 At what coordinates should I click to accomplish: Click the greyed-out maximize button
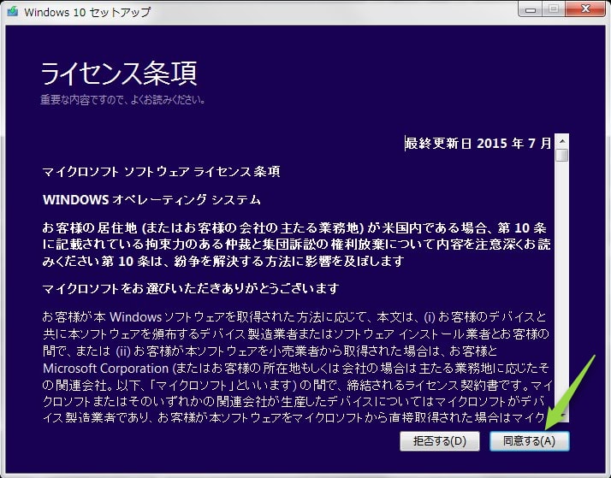[x=552, y=9]
